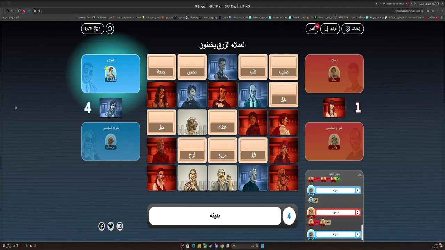Image resolution: width=445 pixels, height=250 pixels.
Task: Open the إعدادات settings gear button
Action: 353,28
